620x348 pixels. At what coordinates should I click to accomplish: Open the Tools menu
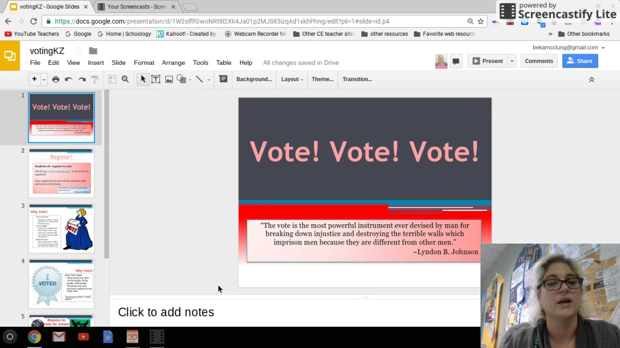201,63
